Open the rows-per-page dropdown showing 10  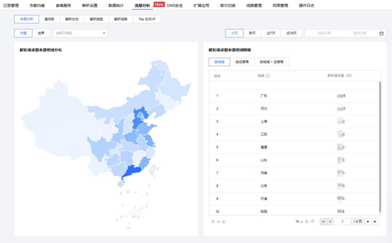[x=299, y=222]
